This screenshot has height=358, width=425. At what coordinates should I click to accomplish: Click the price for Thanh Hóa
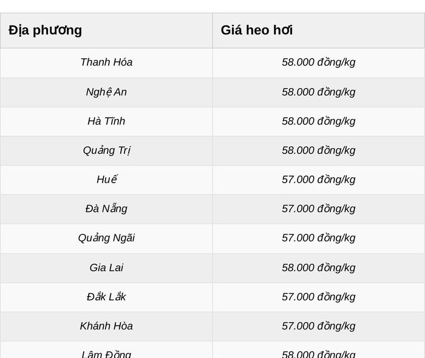pyautogui.click(x=319, y=63)
